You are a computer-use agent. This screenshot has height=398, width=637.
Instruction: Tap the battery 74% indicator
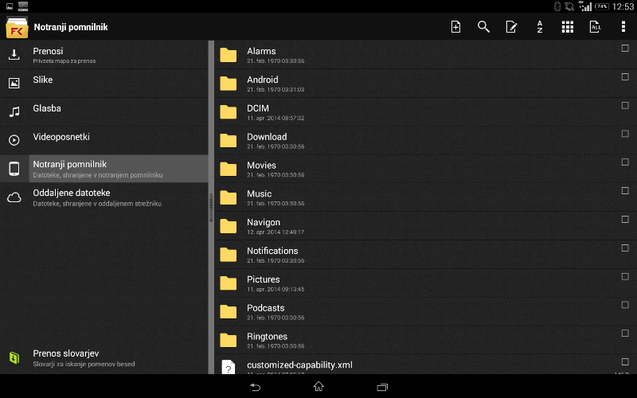(x=602, y=6)
